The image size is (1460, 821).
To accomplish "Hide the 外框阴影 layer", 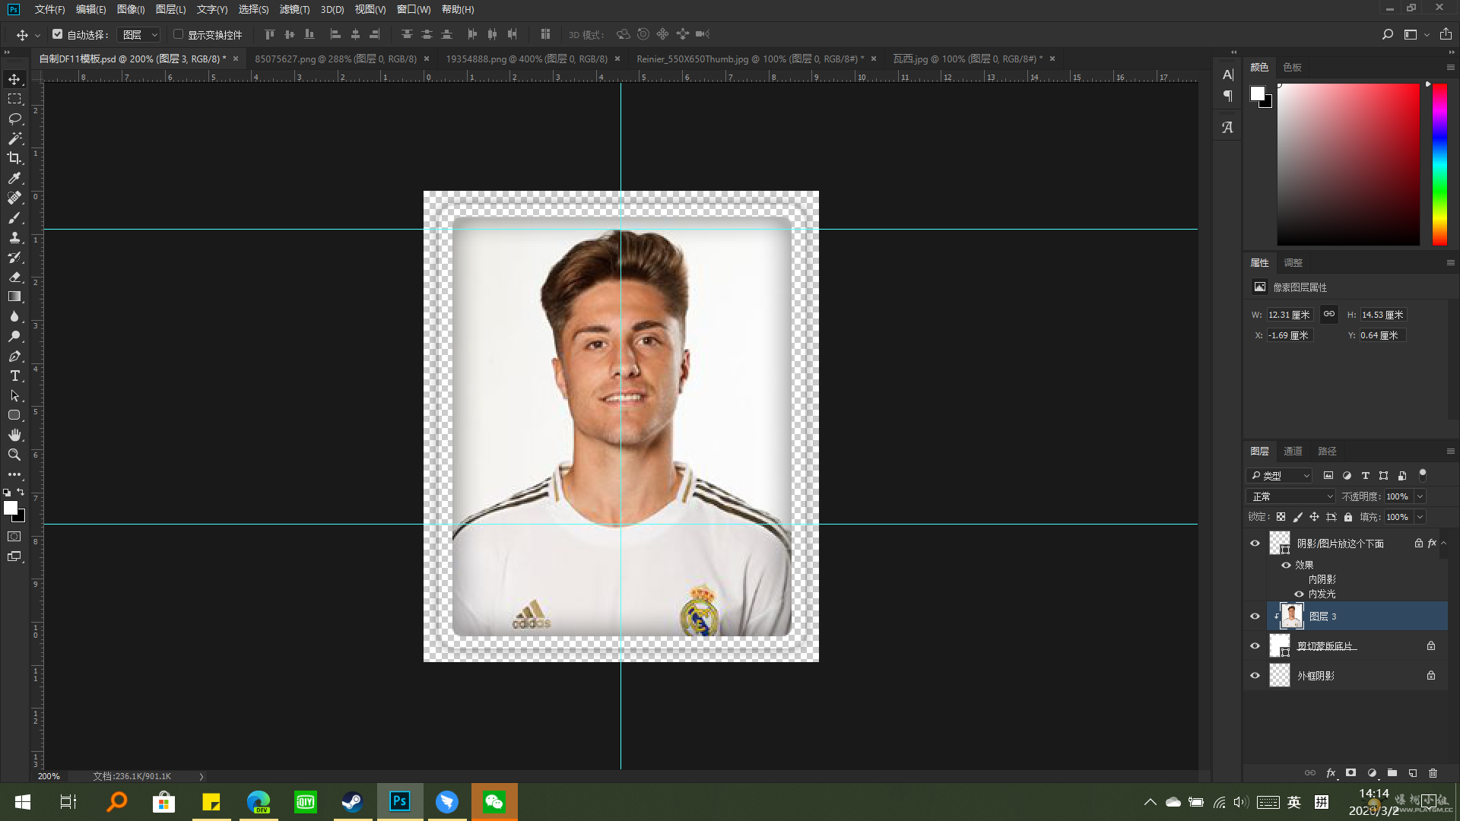I will pos(1255,676).
